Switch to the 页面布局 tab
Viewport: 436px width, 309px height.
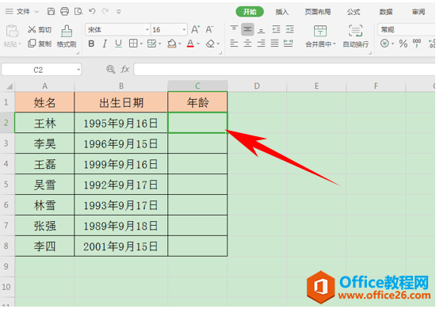tap(318, 12)
